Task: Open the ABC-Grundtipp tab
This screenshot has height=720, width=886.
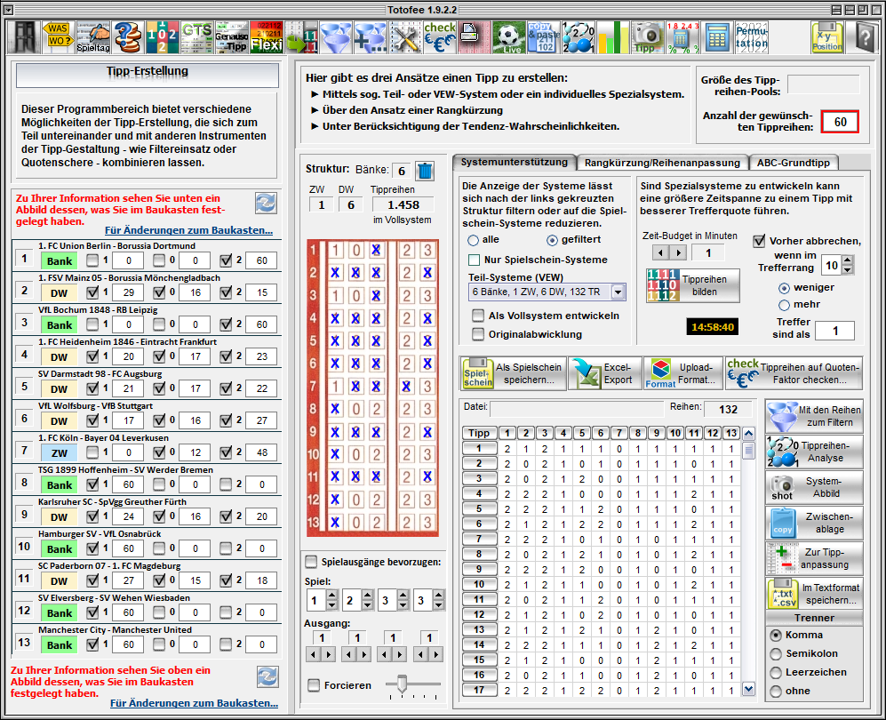Action: tap(794, 163)
